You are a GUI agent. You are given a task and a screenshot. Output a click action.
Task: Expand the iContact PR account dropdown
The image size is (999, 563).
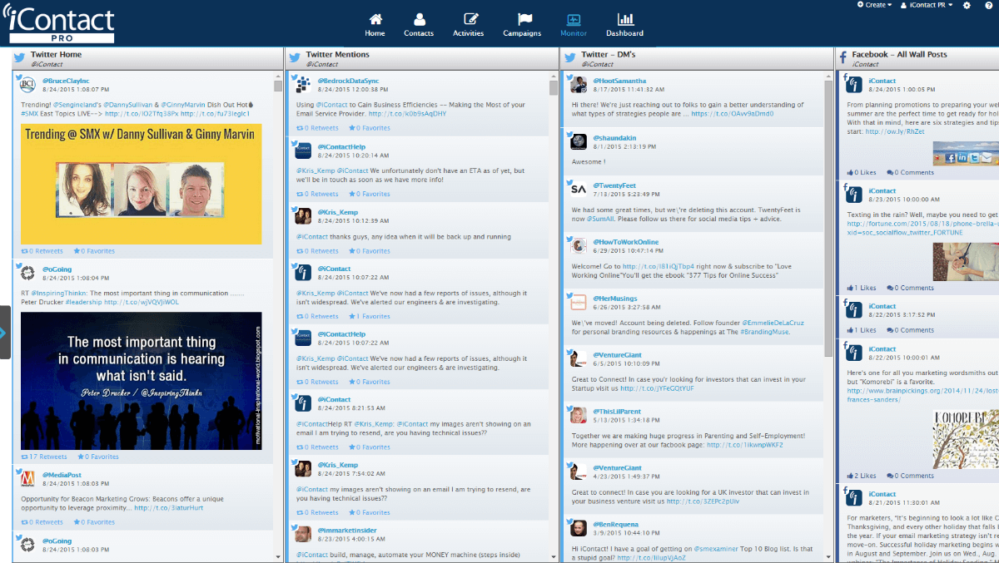(x=927, y=5)
